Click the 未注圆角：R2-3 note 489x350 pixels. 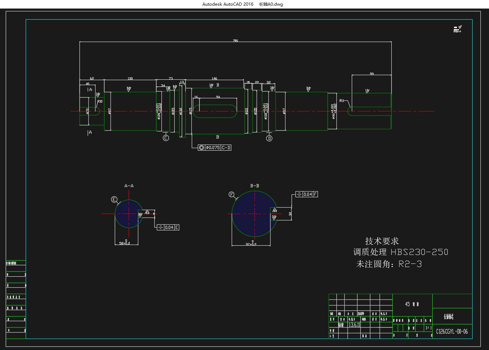click(389, 264)
